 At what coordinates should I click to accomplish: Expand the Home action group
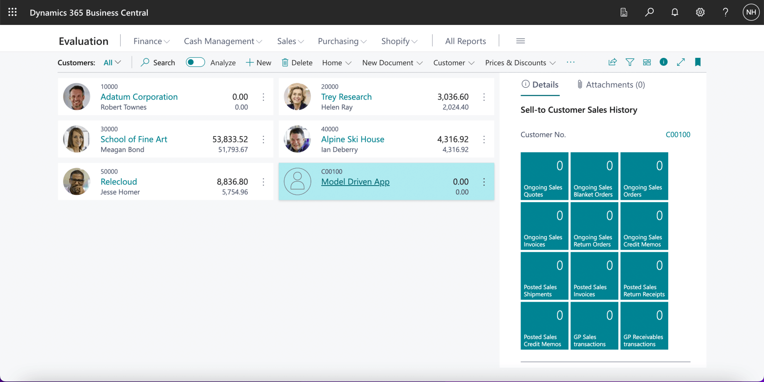tap(337, 63)
